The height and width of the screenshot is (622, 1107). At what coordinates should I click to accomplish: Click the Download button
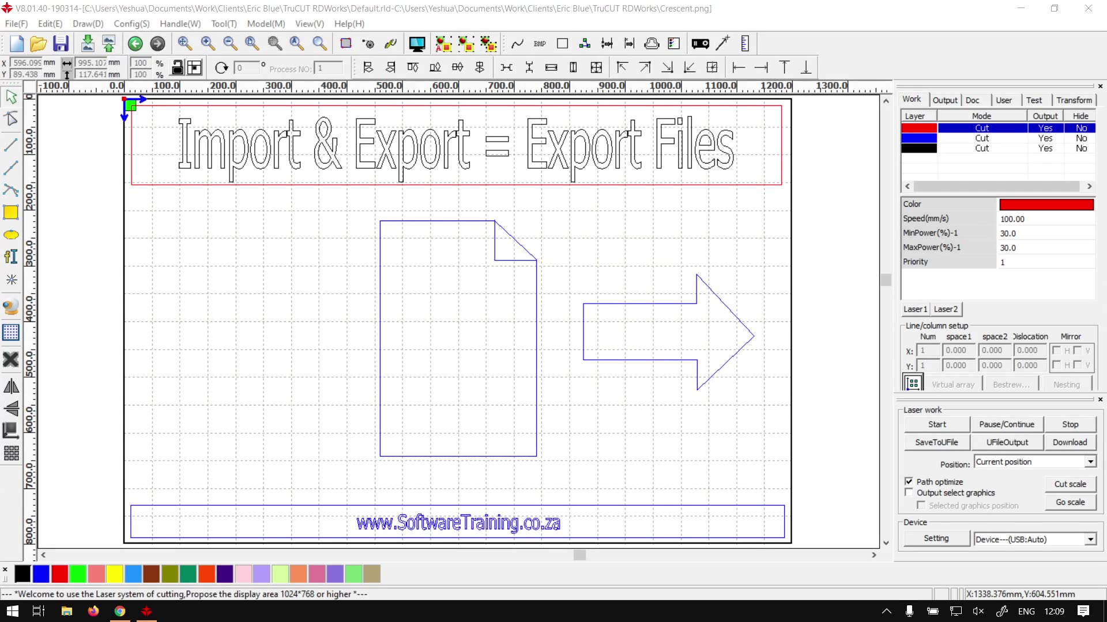(x=1070, y=442)
